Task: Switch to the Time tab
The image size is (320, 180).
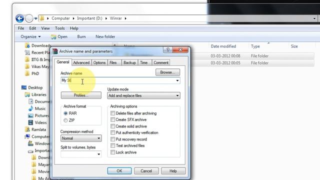Action: point(143,62)
